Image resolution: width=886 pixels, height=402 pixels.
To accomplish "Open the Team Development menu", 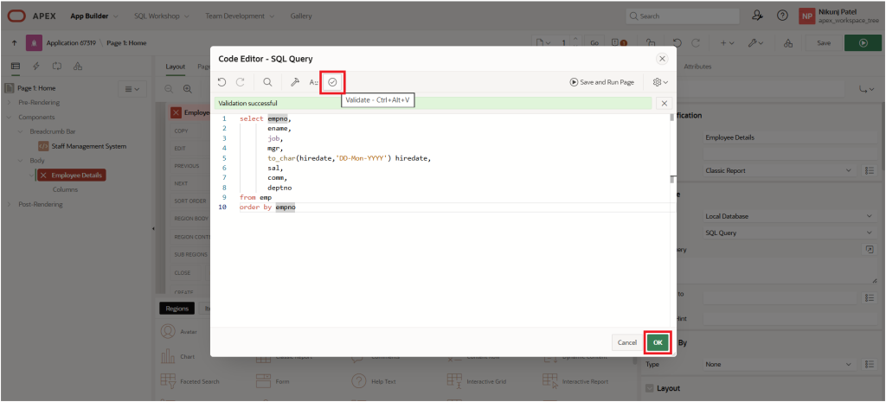I will point(237,16).
